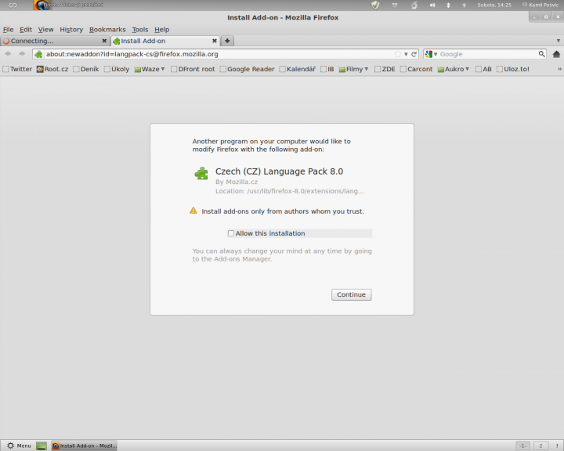Open the DFront root bookmark
Viewport: 564px width, 451px height.
(193, 69)
